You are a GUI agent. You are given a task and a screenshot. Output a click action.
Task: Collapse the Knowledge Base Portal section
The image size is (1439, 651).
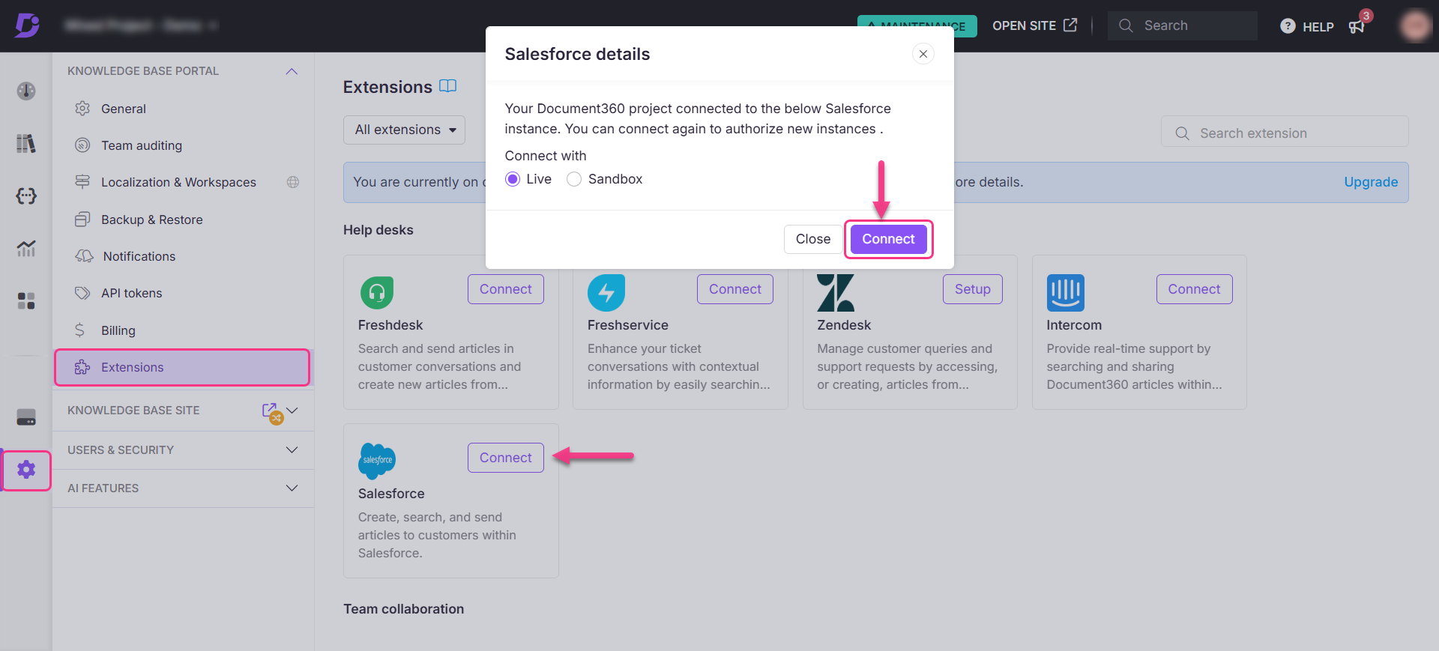pyautogui.click(x=292, y=71)
